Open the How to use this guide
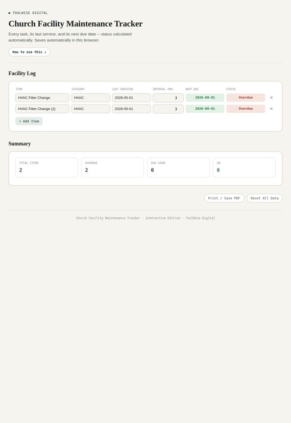 (29, 52)
